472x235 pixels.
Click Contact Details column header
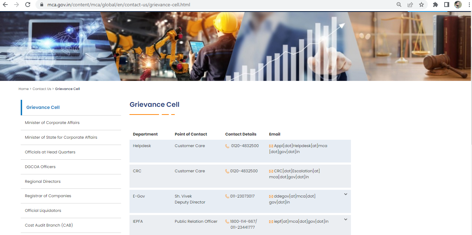coord(241,134)
